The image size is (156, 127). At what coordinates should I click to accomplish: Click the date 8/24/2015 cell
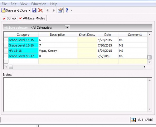pos(108,51)
